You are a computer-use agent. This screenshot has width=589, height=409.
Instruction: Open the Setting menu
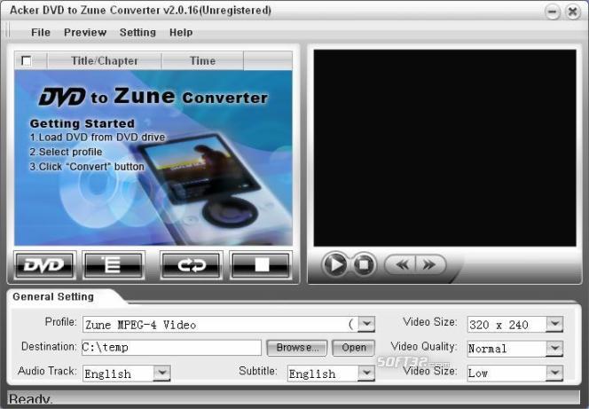coord(137,32)
